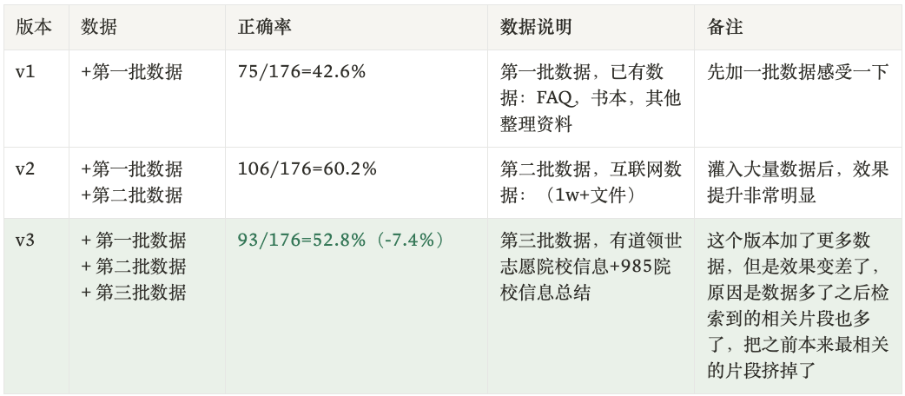Select the v1 version cell
905x396 pixels.
pos(25,72)
